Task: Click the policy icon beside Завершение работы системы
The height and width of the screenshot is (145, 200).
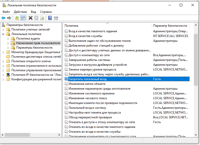Action: (x=66, y=60)
